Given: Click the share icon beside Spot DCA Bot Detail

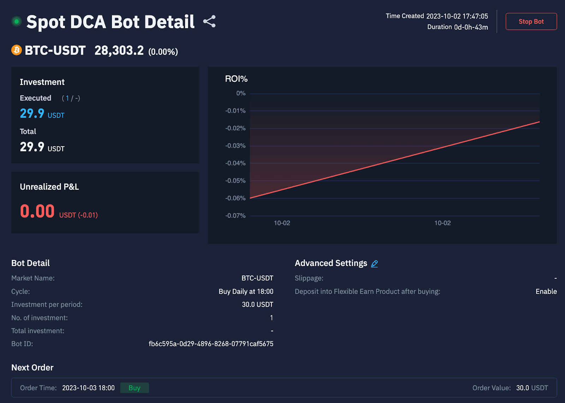Looking at the screenshot, I should coord(209,22).
